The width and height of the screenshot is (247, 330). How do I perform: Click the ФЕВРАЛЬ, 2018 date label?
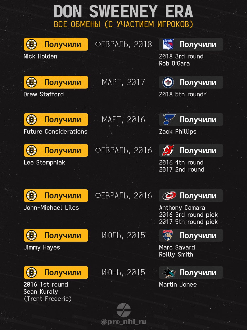tap(123, 44)
